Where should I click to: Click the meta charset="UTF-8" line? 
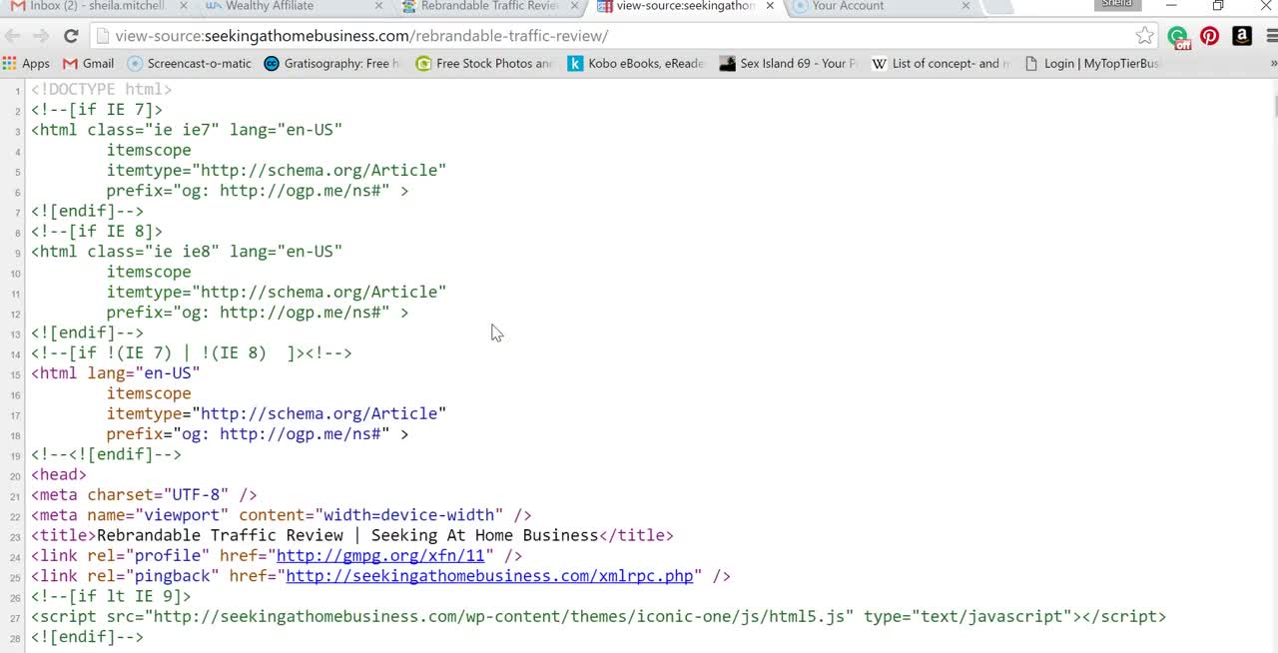[144, 495]
